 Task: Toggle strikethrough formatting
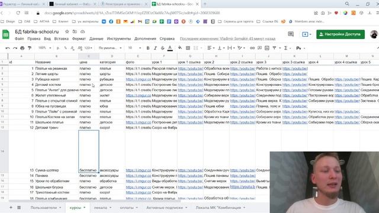[x=163, y=48]
